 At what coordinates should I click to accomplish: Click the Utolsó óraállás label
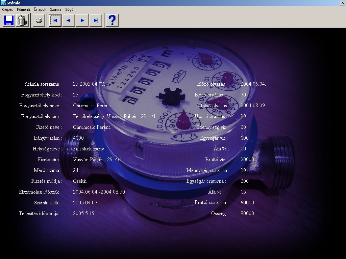[x=211, y=116]
